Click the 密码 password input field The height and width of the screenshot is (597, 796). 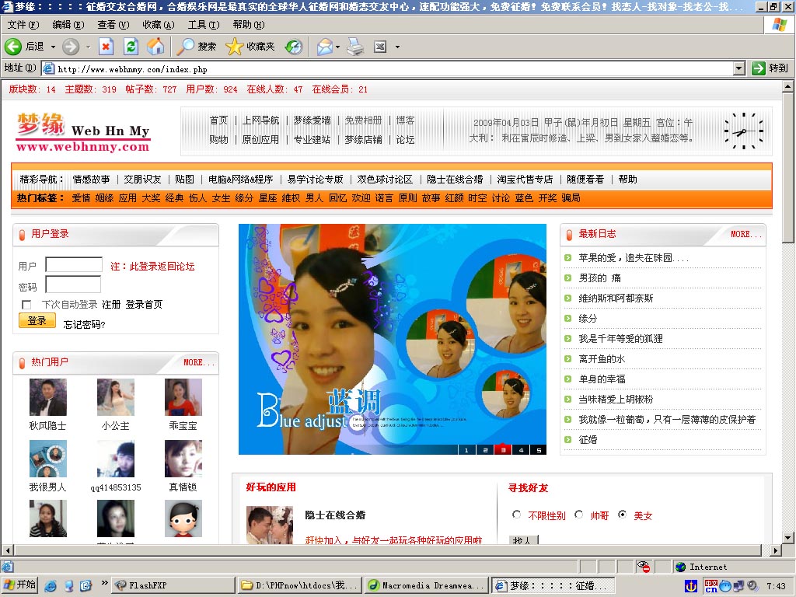pos(73,285)
